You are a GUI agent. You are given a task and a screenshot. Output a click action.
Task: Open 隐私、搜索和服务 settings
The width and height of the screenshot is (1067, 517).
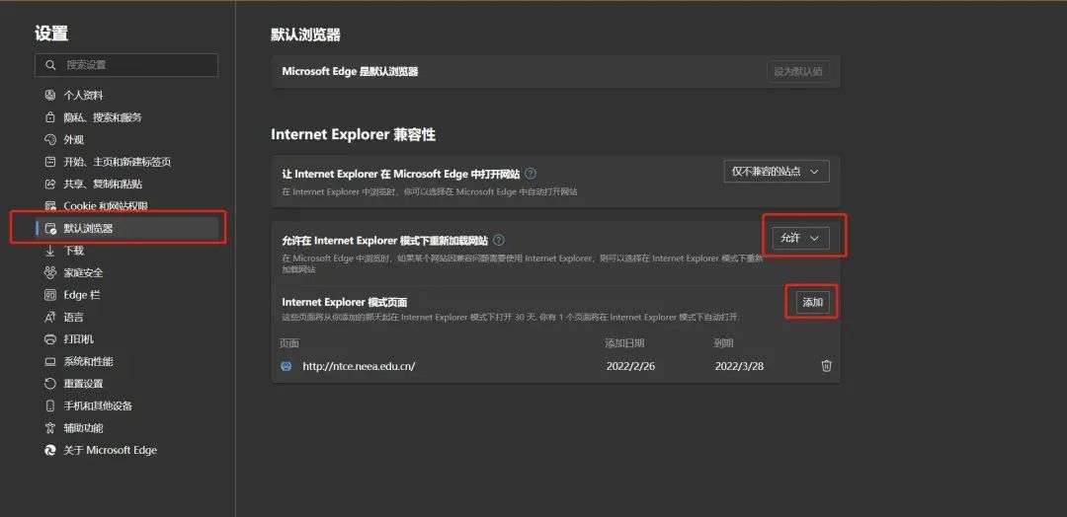[103, 117]
